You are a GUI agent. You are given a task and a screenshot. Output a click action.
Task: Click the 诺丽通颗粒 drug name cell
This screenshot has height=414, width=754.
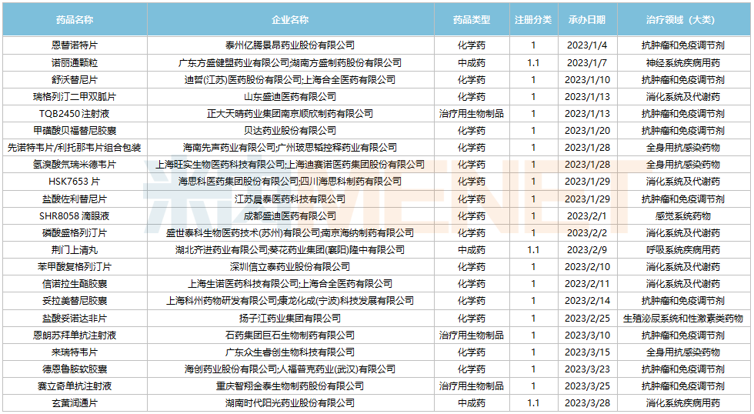75,62
